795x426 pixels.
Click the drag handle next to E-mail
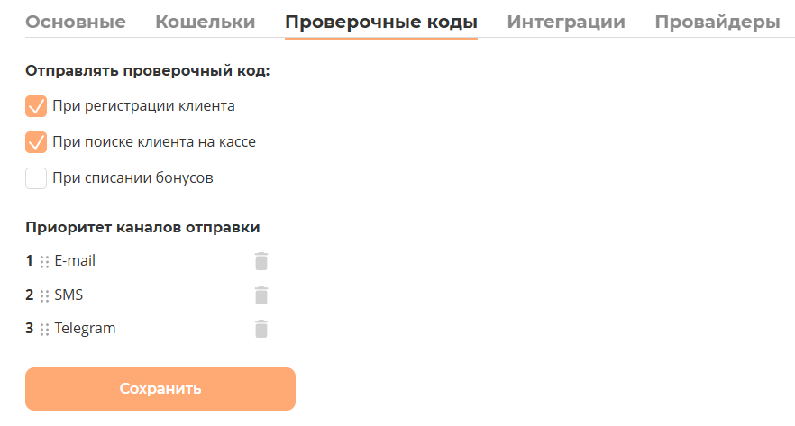point(44,262)
